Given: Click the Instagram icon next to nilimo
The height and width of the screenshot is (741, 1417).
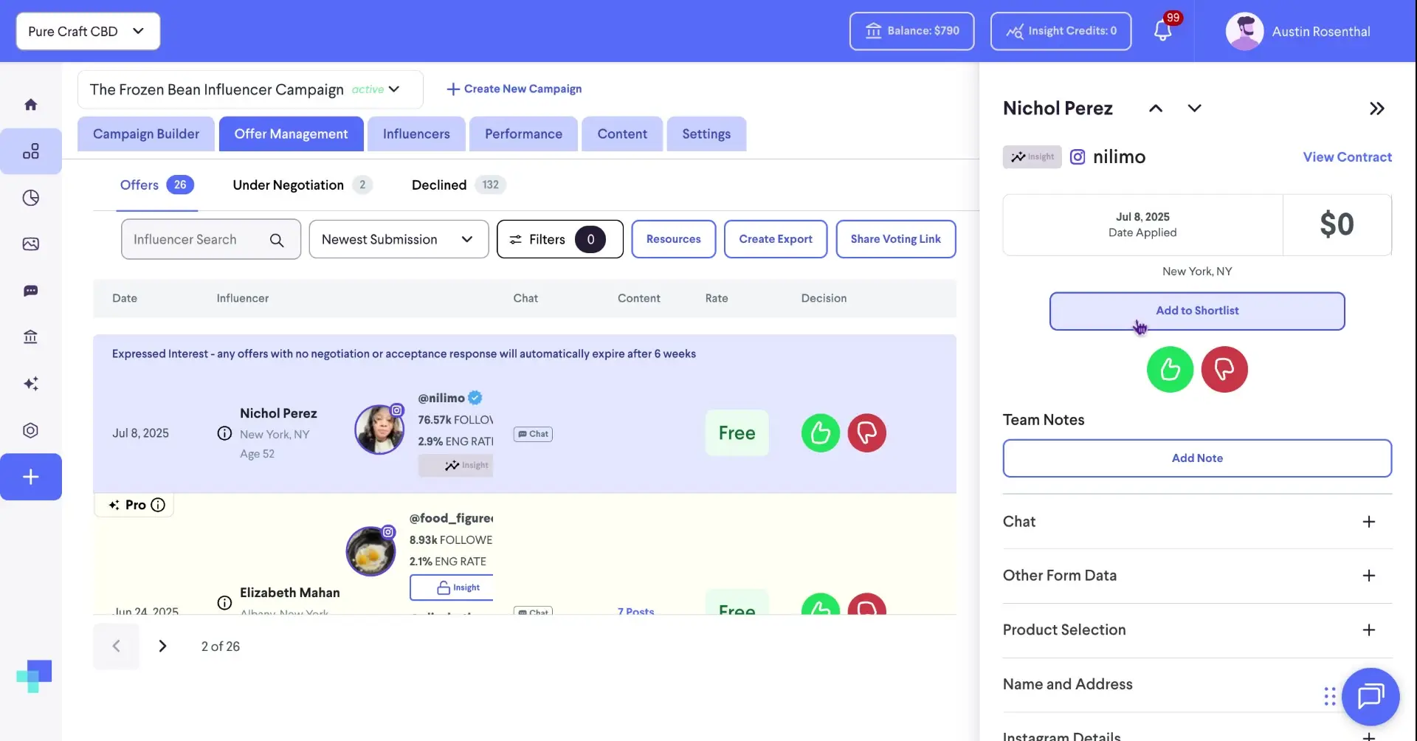Looking at the screenshot, I should click(1078, 156).
